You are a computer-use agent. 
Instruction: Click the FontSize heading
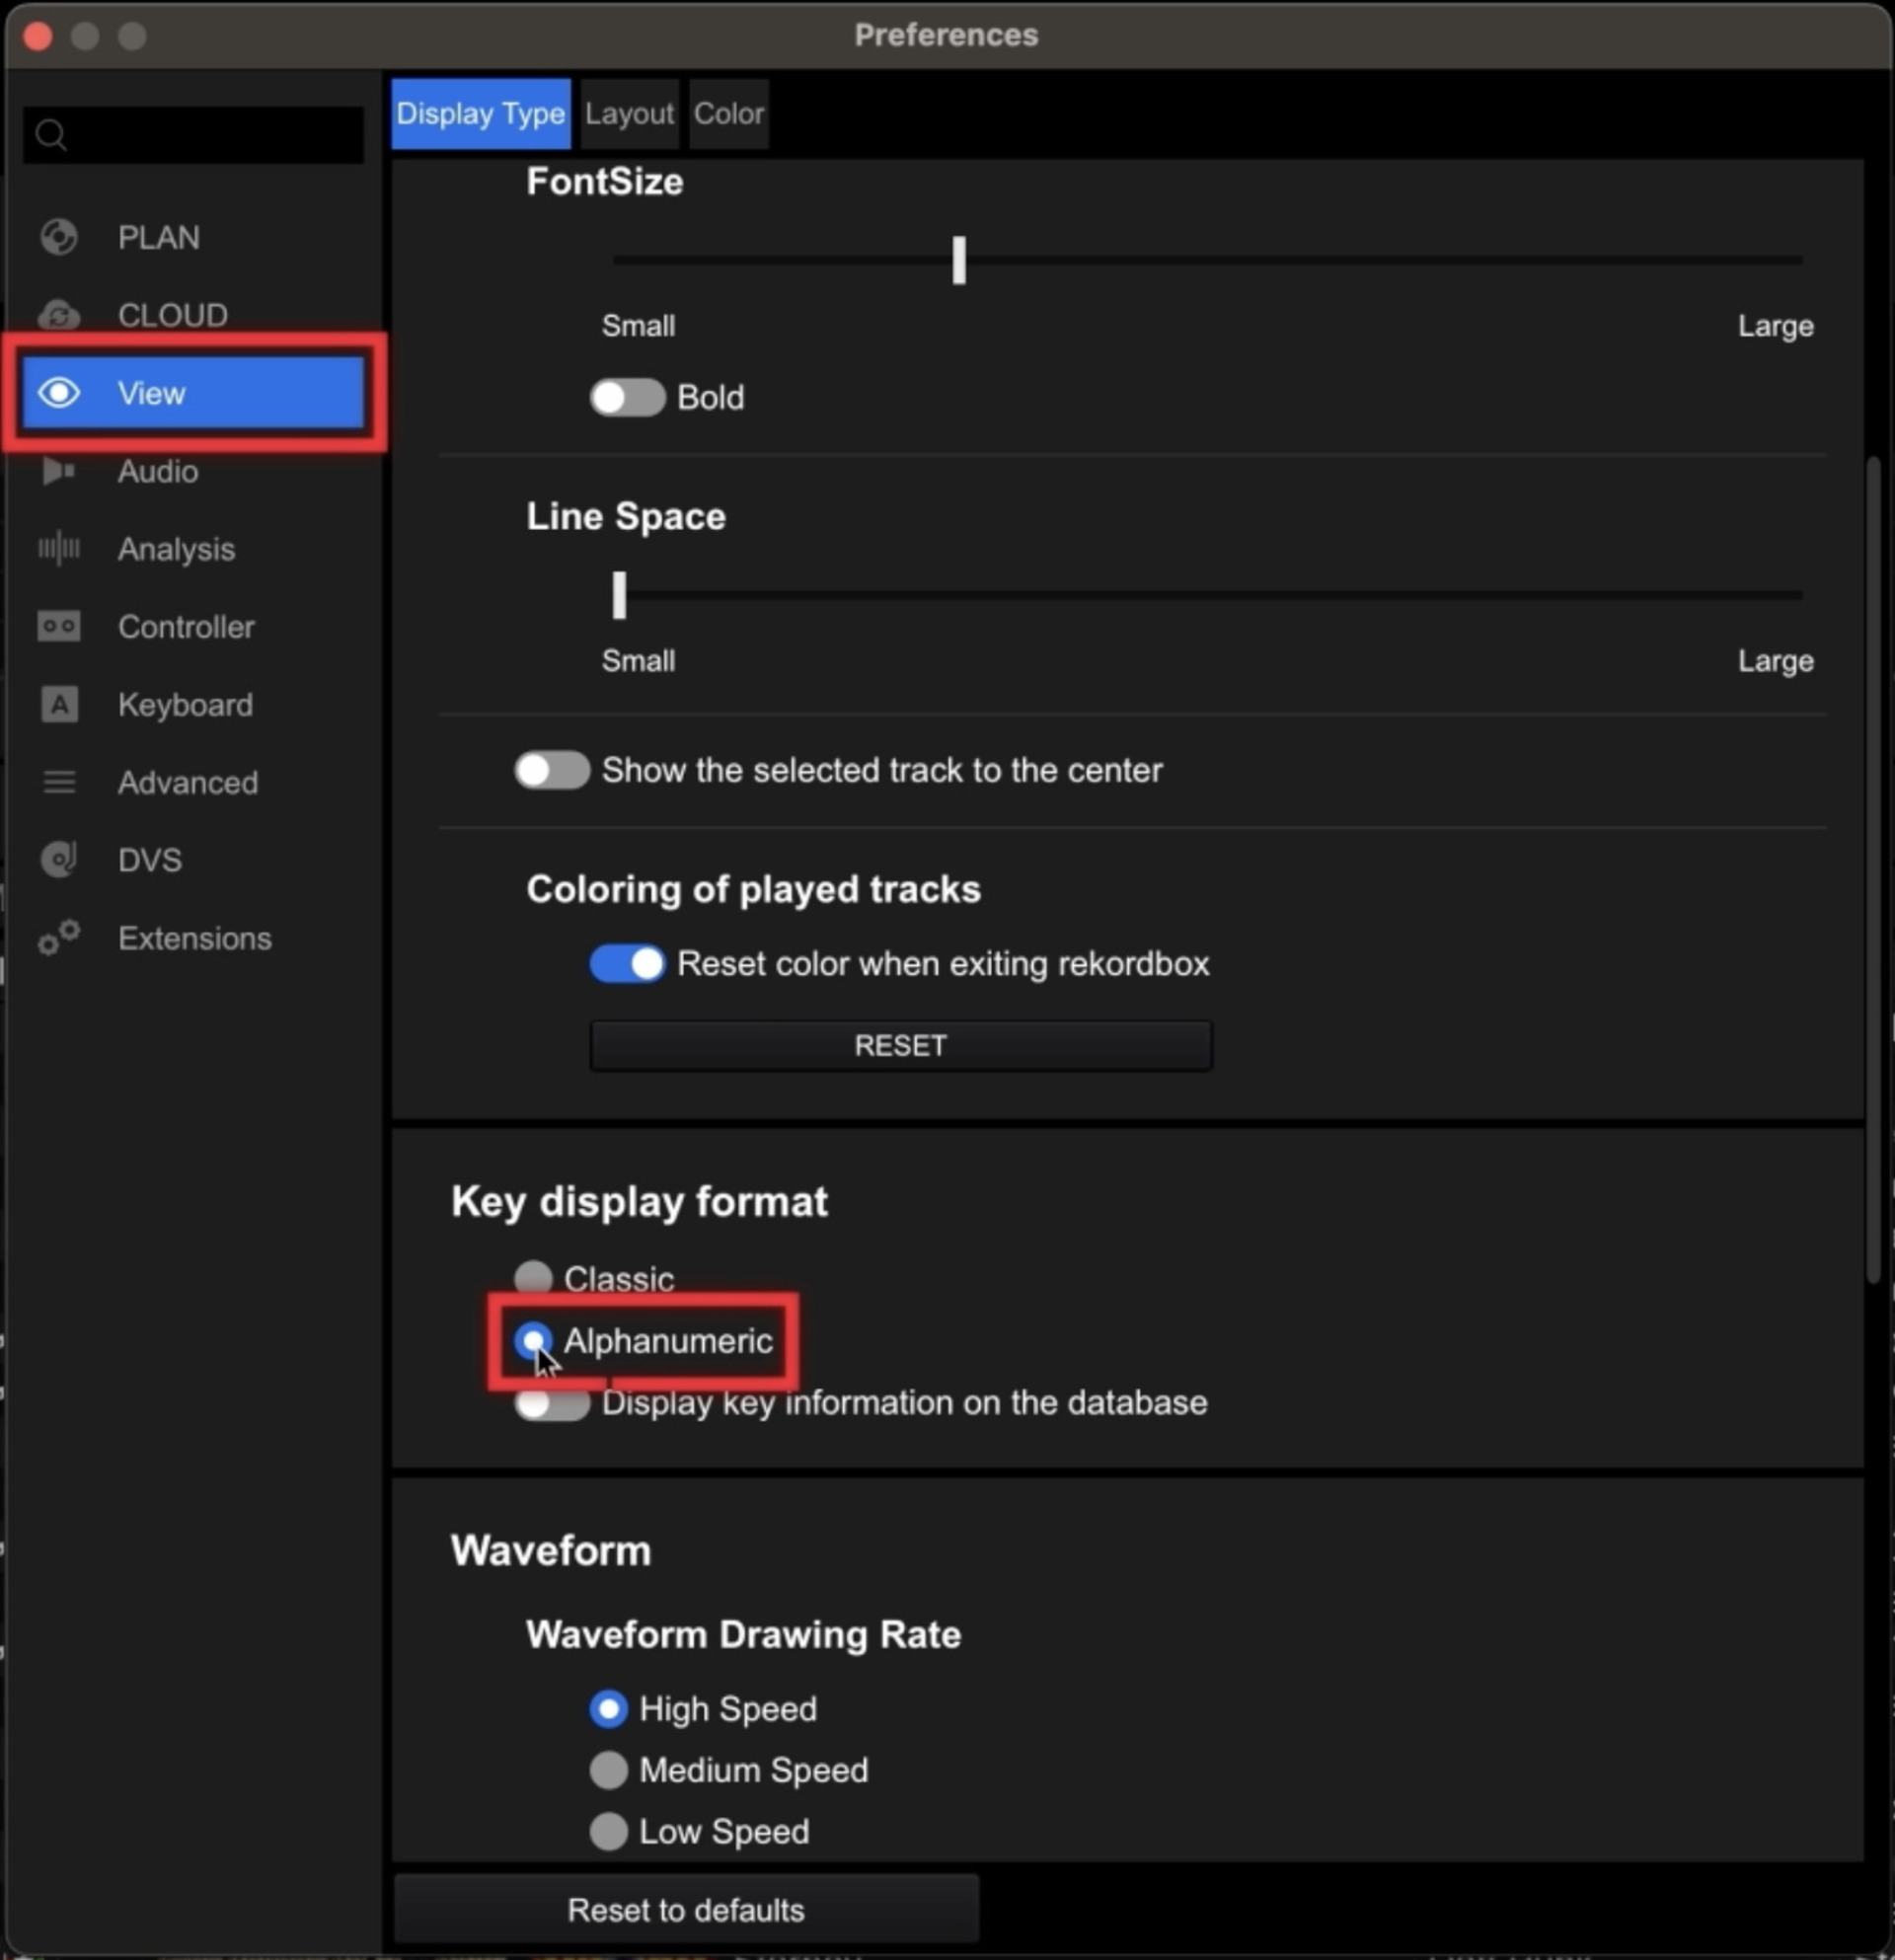coord(605,182)
